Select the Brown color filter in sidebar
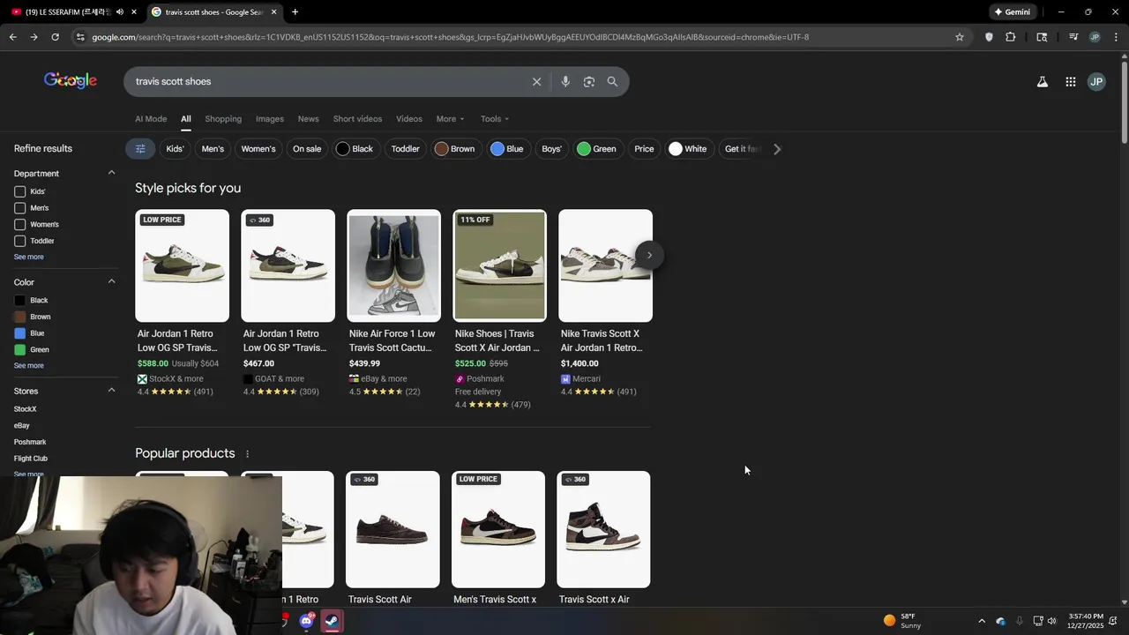This screenshot has height=635, width=1129. (x=33, y=317)
